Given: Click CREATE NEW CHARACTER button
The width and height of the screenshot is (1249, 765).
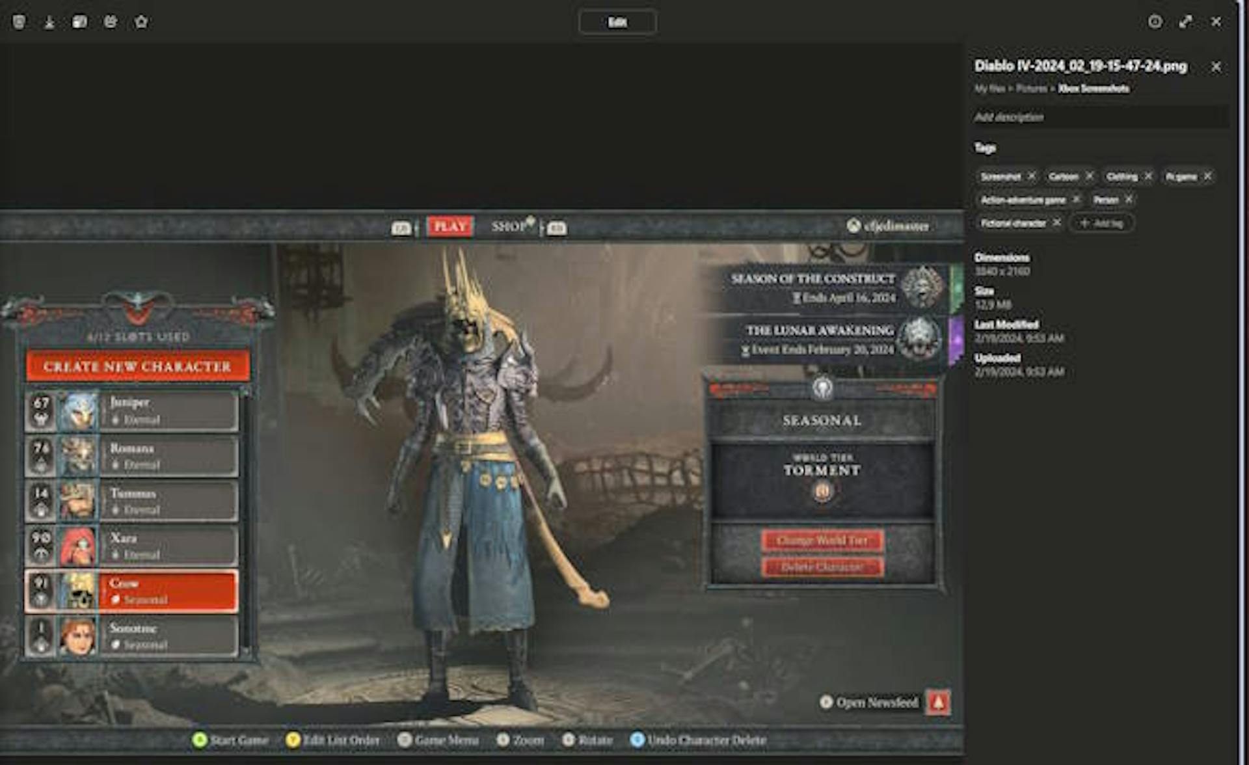Looking at the screenshot, I should pyautogui.click(x=137, y=366).
